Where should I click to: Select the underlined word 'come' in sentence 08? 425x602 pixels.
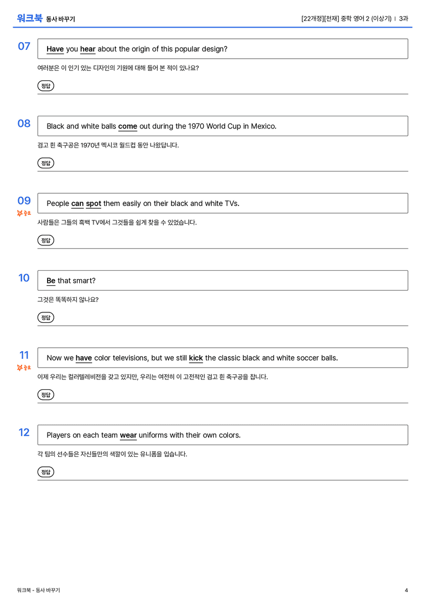pyautogui.click(x=128, y=126)
